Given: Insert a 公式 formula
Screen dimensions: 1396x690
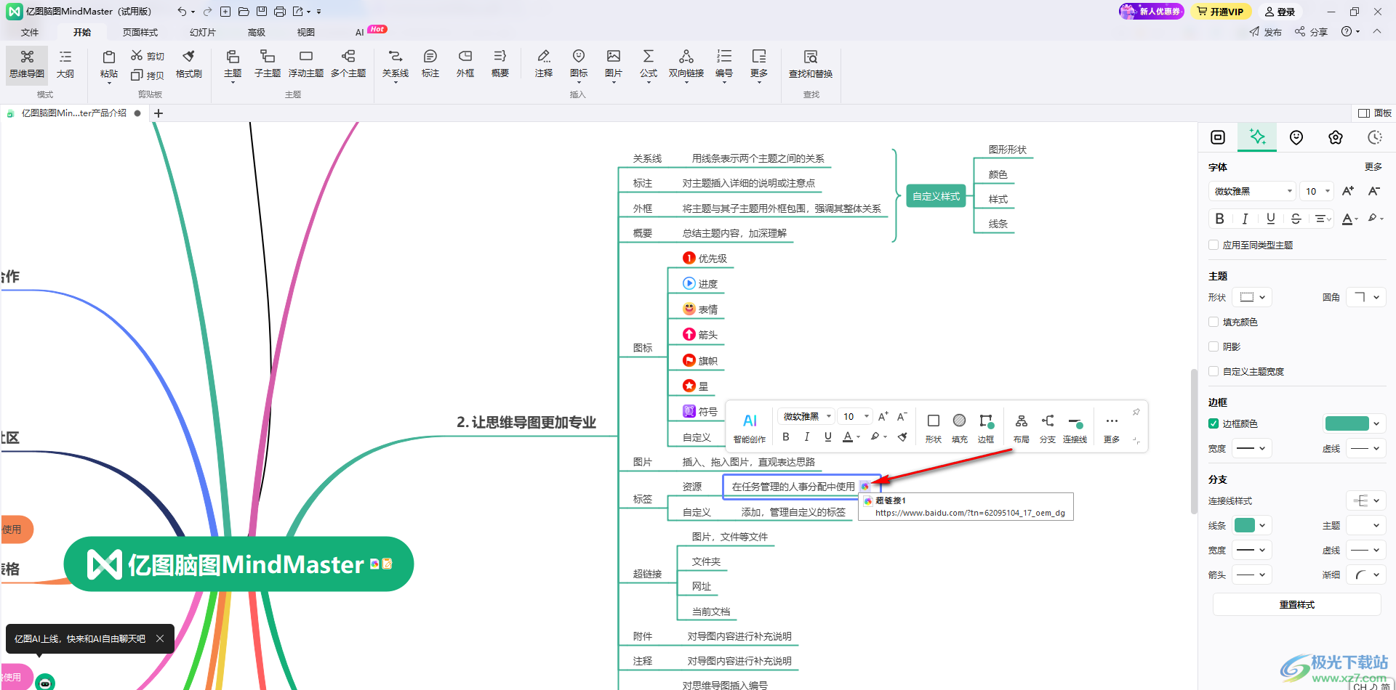Looking at the screenshot, I should point(649,65).
